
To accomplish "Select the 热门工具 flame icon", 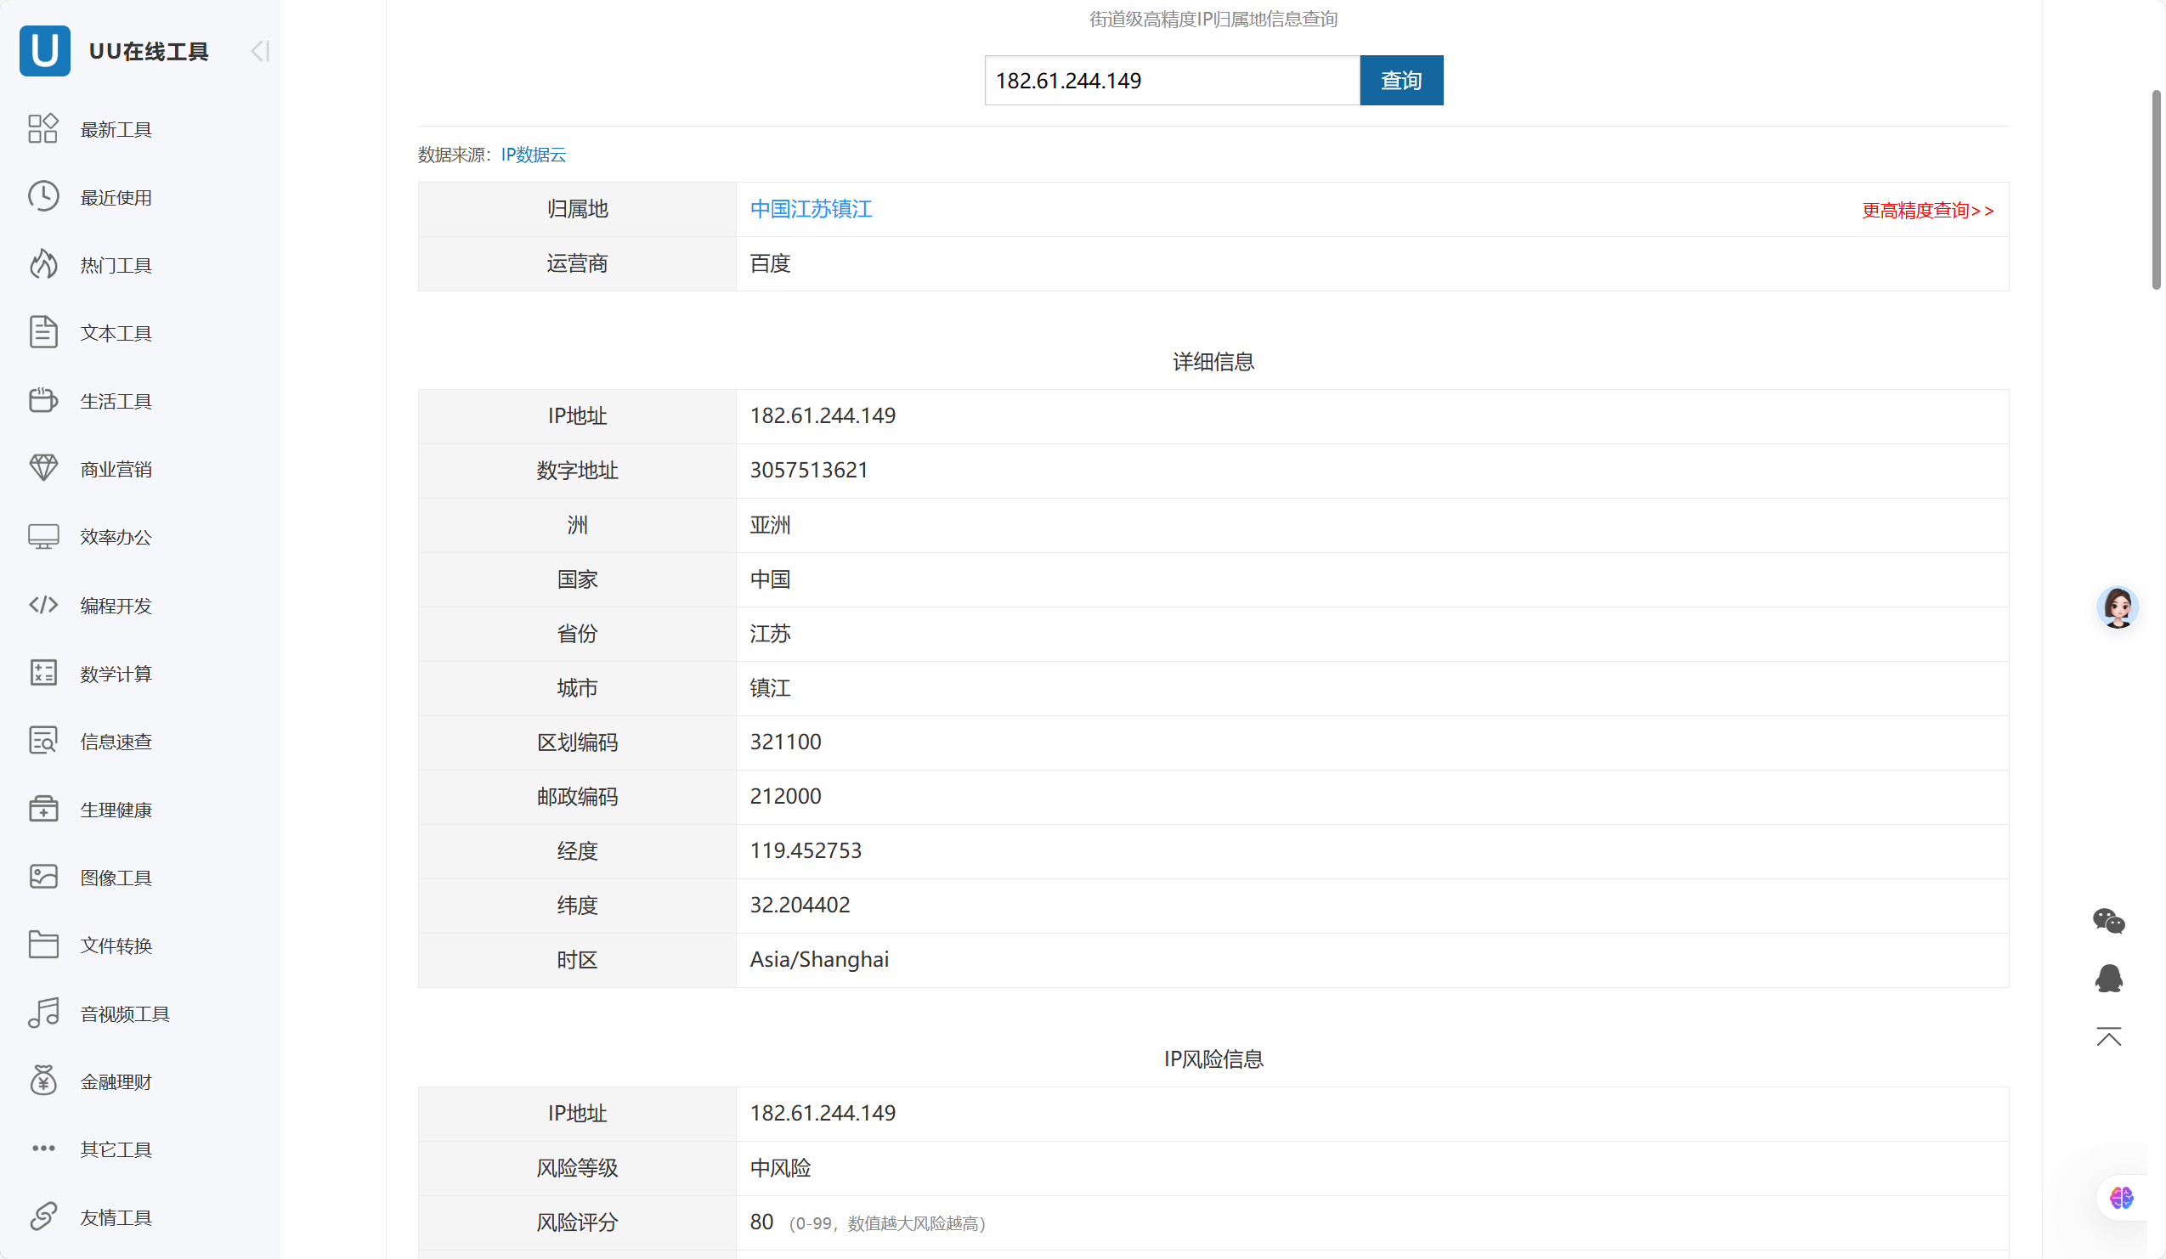I will (x=44, y=264).
